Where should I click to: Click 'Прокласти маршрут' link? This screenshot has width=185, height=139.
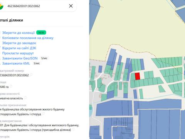pos(18,53)
